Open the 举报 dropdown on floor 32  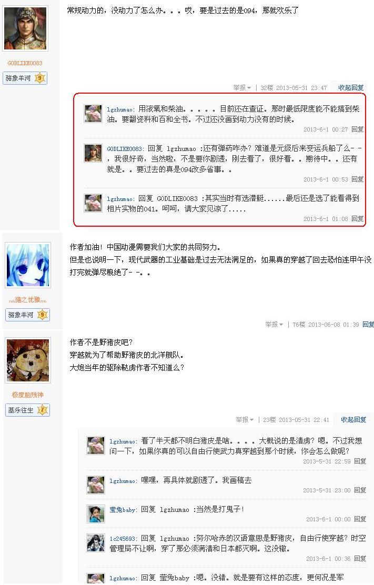[242, 88]
